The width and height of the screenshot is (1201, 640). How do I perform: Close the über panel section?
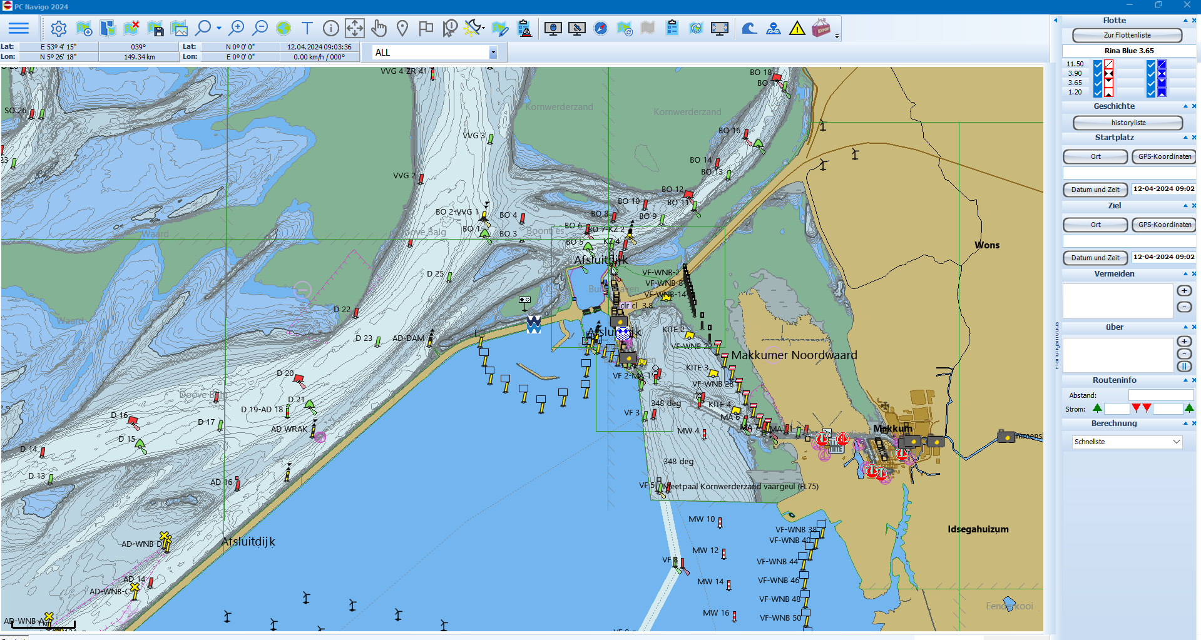click(1194, 327)
